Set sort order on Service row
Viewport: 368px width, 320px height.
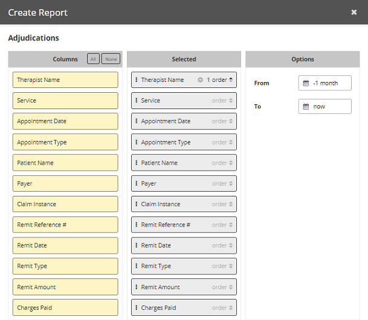pyautogui.click(x=222, y=101)
